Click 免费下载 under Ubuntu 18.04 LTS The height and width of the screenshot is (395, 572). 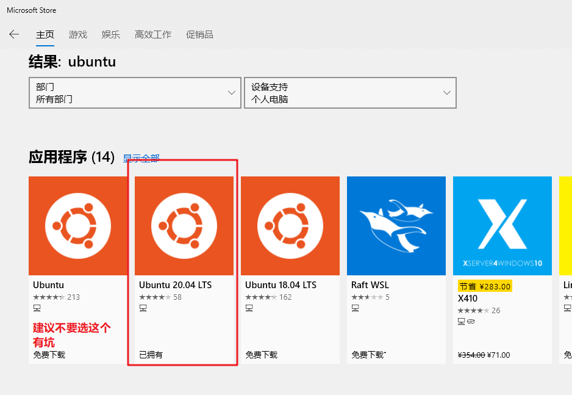click(x=261, y=355)
